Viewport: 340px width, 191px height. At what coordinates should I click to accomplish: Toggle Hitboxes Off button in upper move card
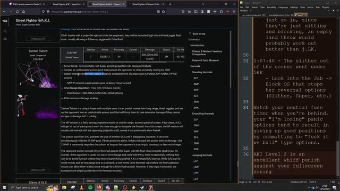38,39
